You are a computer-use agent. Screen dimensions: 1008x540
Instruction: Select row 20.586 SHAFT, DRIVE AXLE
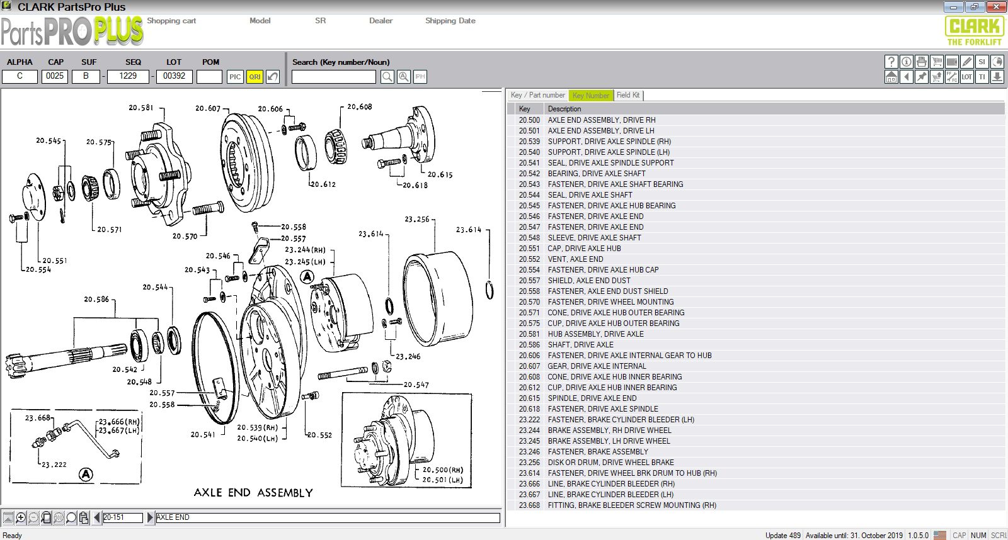(x=756, y=345)
